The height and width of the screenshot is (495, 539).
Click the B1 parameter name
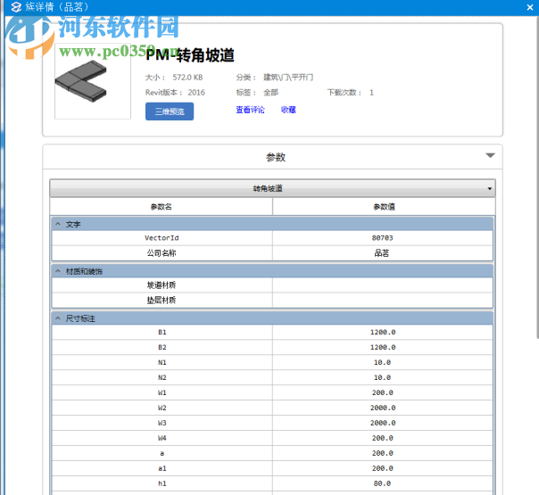[162, 332]
